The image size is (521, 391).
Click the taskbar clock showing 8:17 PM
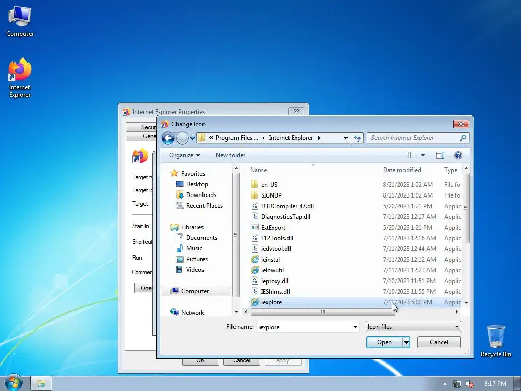point(495,384)
